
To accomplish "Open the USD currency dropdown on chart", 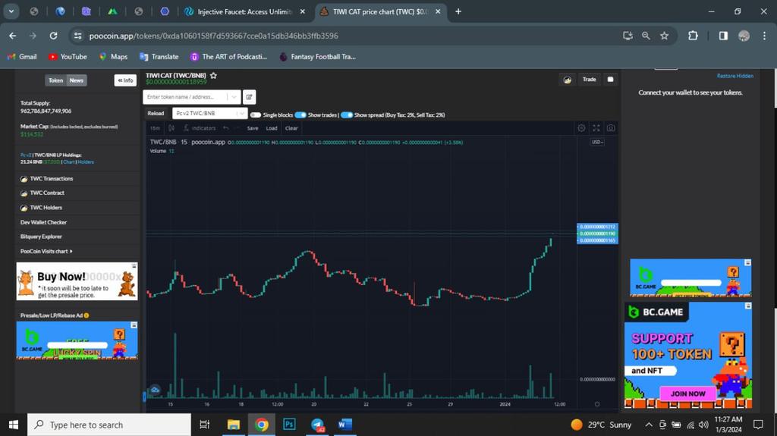I will [x=597, y=143].
